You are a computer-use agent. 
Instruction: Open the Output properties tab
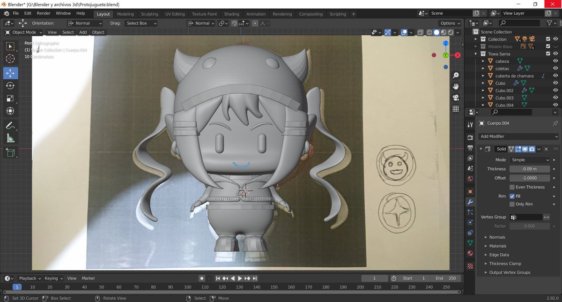point(470,148)
